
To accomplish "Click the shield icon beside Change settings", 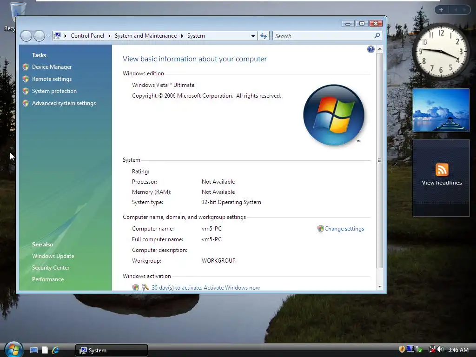I will [x=320, y=229].
